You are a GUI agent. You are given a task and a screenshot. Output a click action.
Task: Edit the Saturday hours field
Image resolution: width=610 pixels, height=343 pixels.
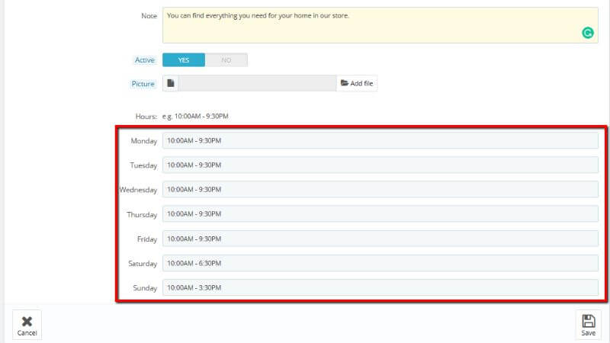coord(380,263)
